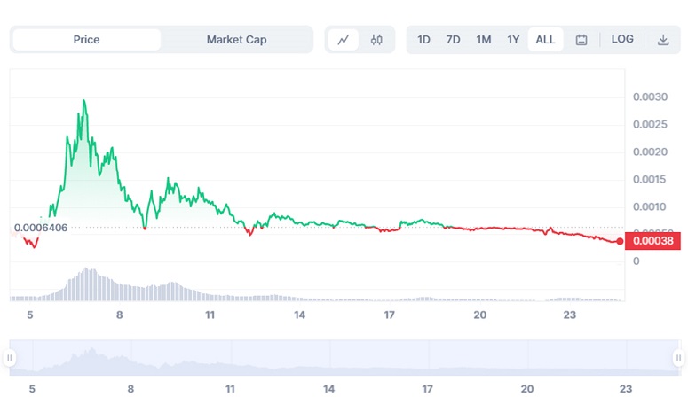Set time range to 7D
Viewport: 688px width, 412px height.
pyautogui.click(x=453, y=40)
